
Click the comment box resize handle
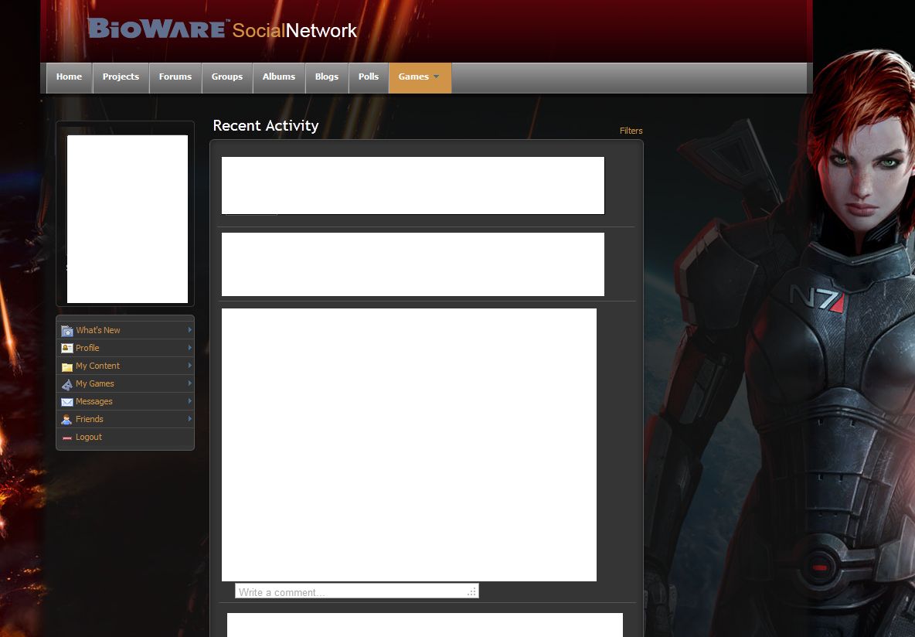point(471,592)
